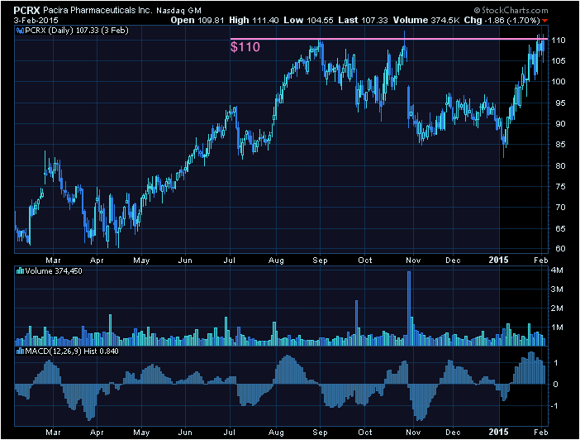Click the 105 price axis label
The image size is (580, 440).
coord(559,61)
